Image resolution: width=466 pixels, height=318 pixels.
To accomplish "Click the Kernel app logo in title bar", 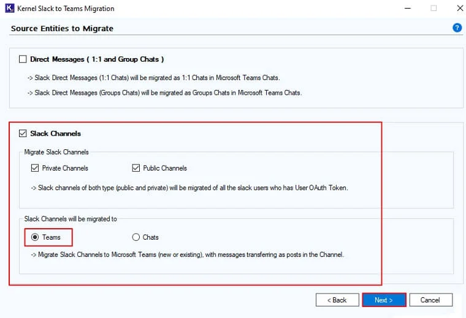I will pyautogui.click(x=10, y=8).
